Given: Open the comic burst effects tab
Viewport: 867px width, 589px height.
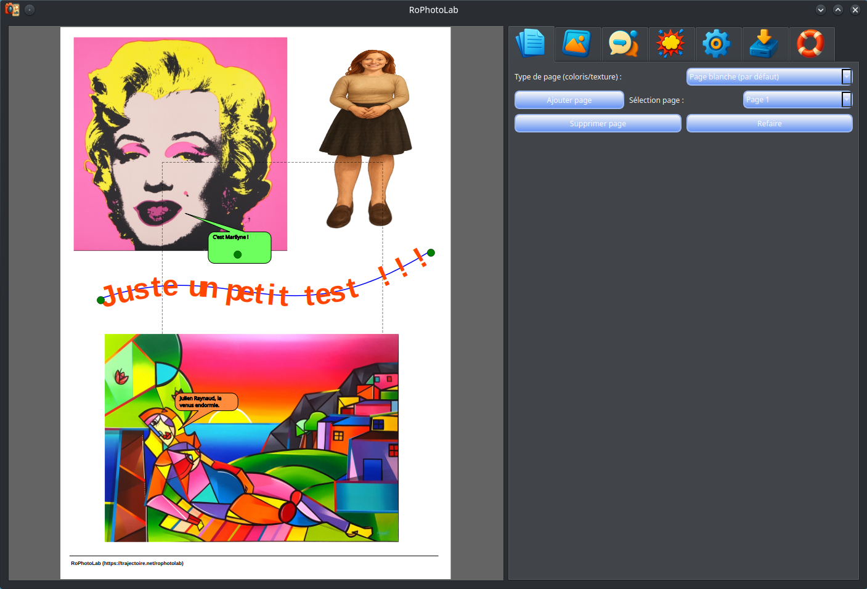Looking at the screenshot, I should [x=671, y=44].
